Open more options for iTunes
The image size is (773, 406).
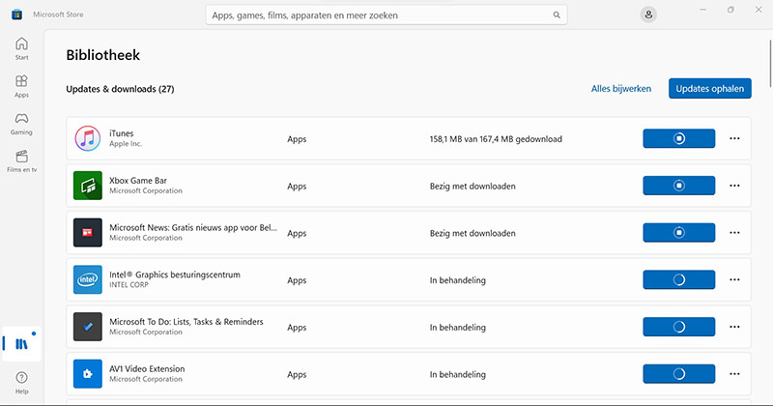734,138
